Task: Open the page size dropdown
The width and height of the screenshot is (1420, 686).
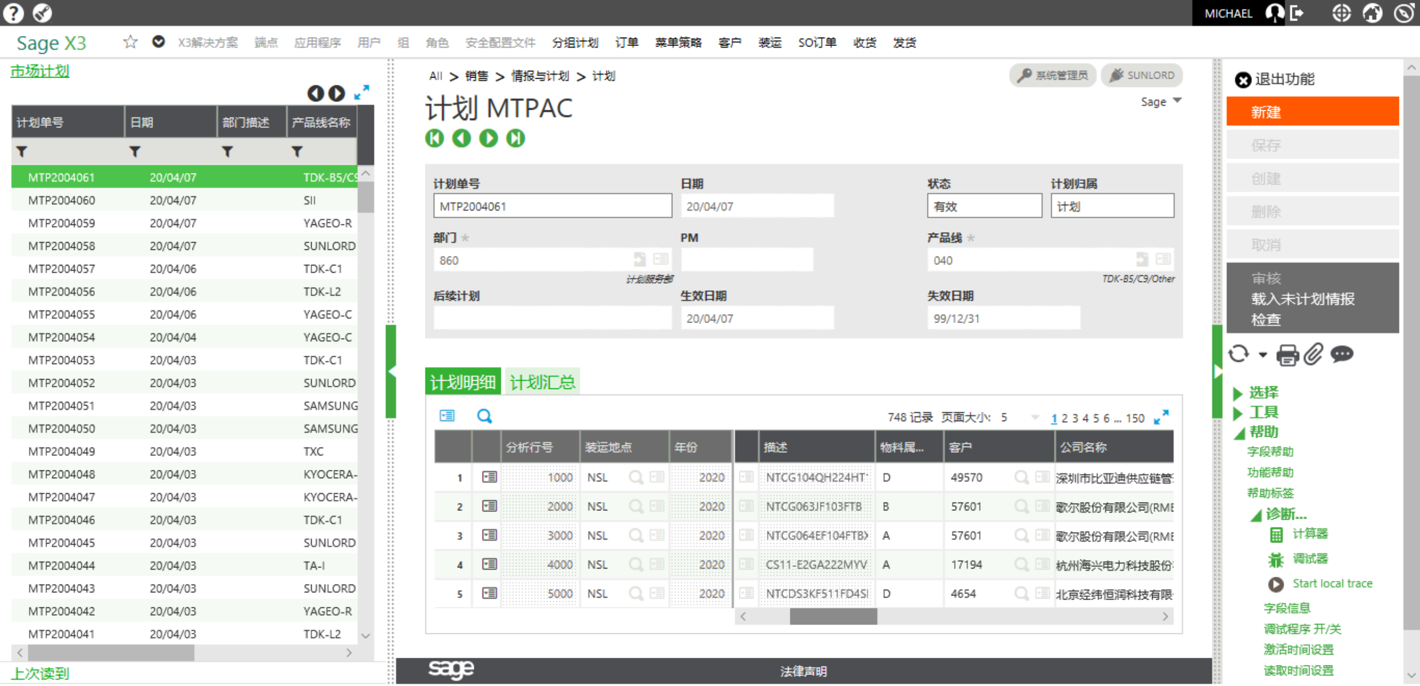Action: tap(1035, 418)
